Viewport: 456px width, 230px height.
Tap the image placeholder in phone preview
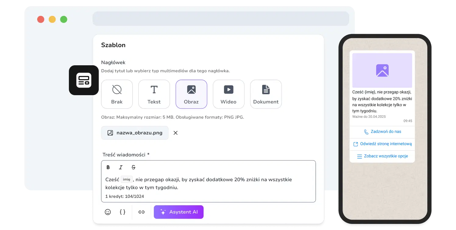coord(382,70)
